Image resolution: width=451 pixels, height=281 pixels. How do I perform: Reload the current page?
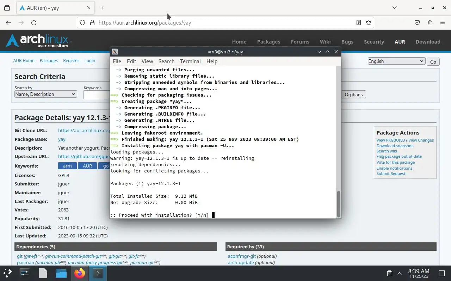click(34, 22)
